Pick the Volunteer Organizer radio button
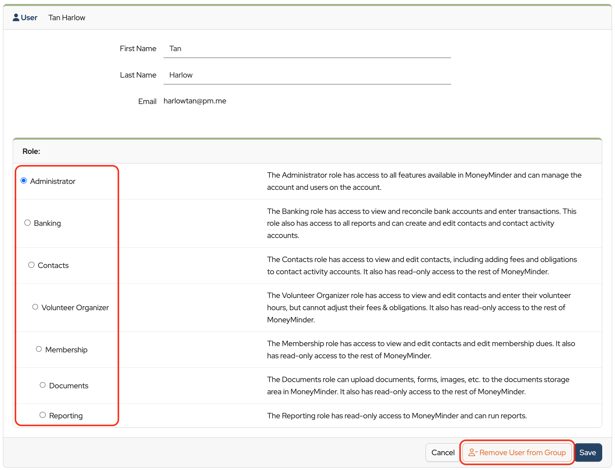 tap(35, 307)
